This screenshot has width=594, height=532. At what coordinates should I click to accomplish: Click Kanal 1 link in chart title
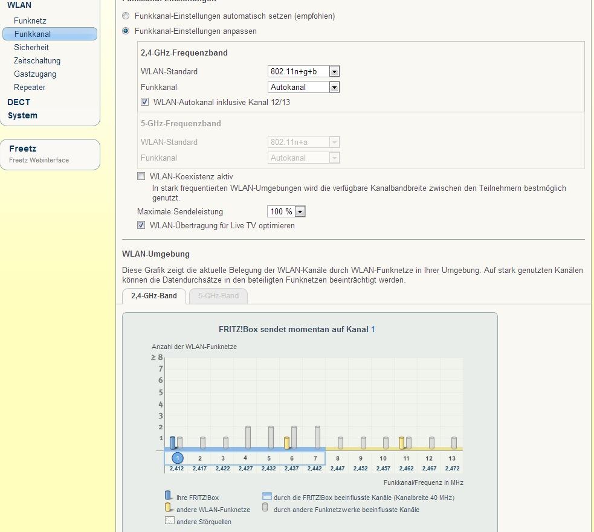click(373, 329)
